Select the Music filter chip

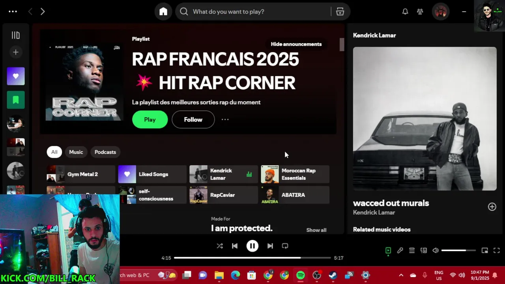pos(76,152)
